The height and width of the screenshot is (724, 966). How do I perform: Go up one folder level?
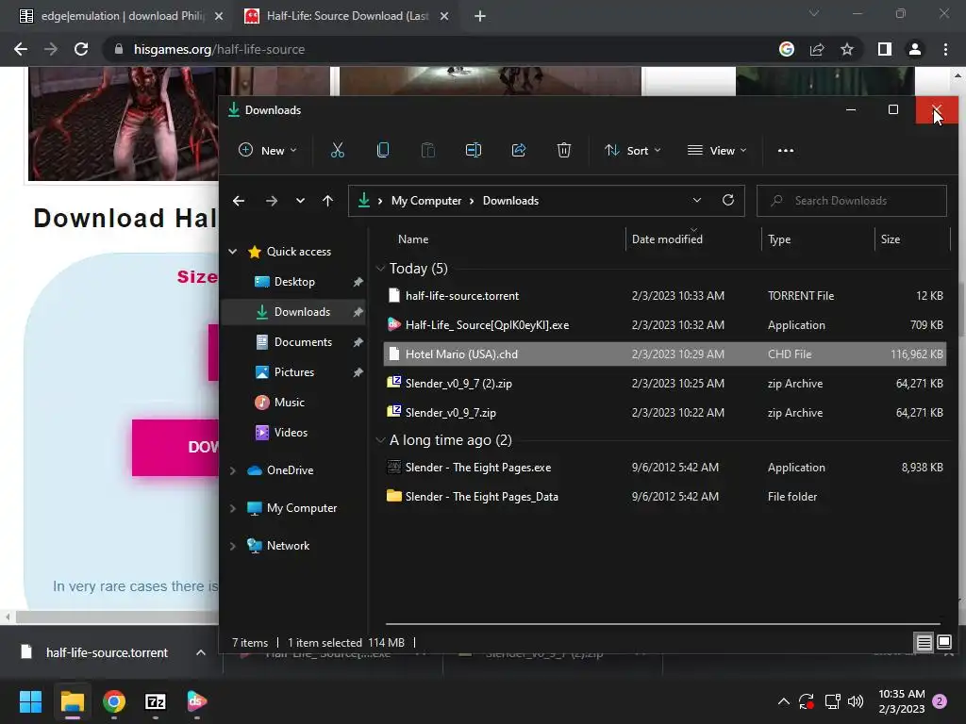pyautogui.click(x=327, y=201)
